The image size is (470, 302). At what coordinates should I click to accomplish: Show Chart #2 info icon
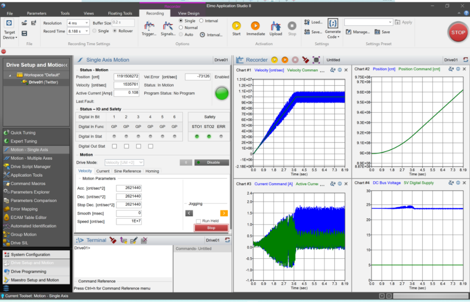(458, 69)
